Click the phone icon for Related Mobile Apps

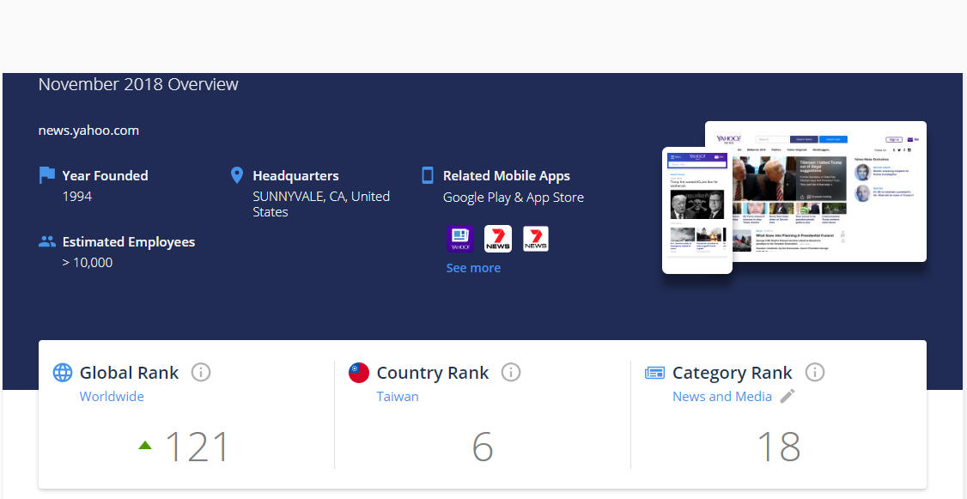pos(428,175)
